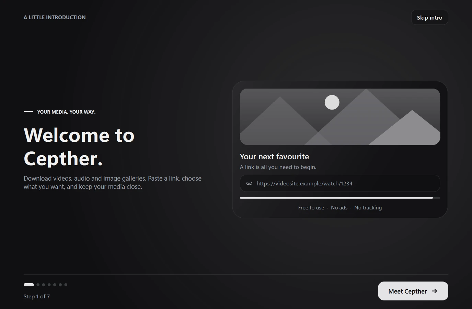
Task: Click the "No tracking" label
Action: [368, 207]
